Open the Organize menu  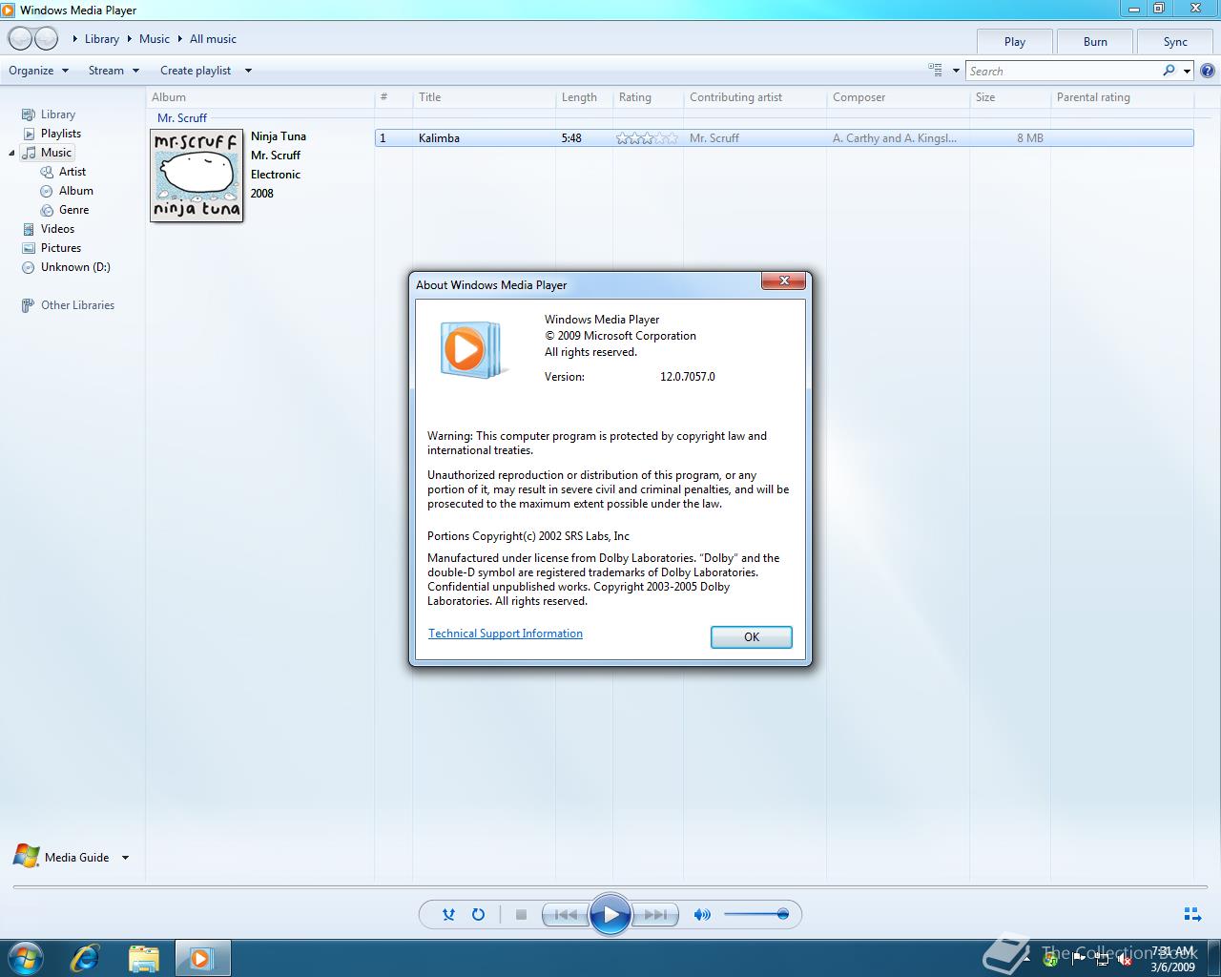coord(39,71)
